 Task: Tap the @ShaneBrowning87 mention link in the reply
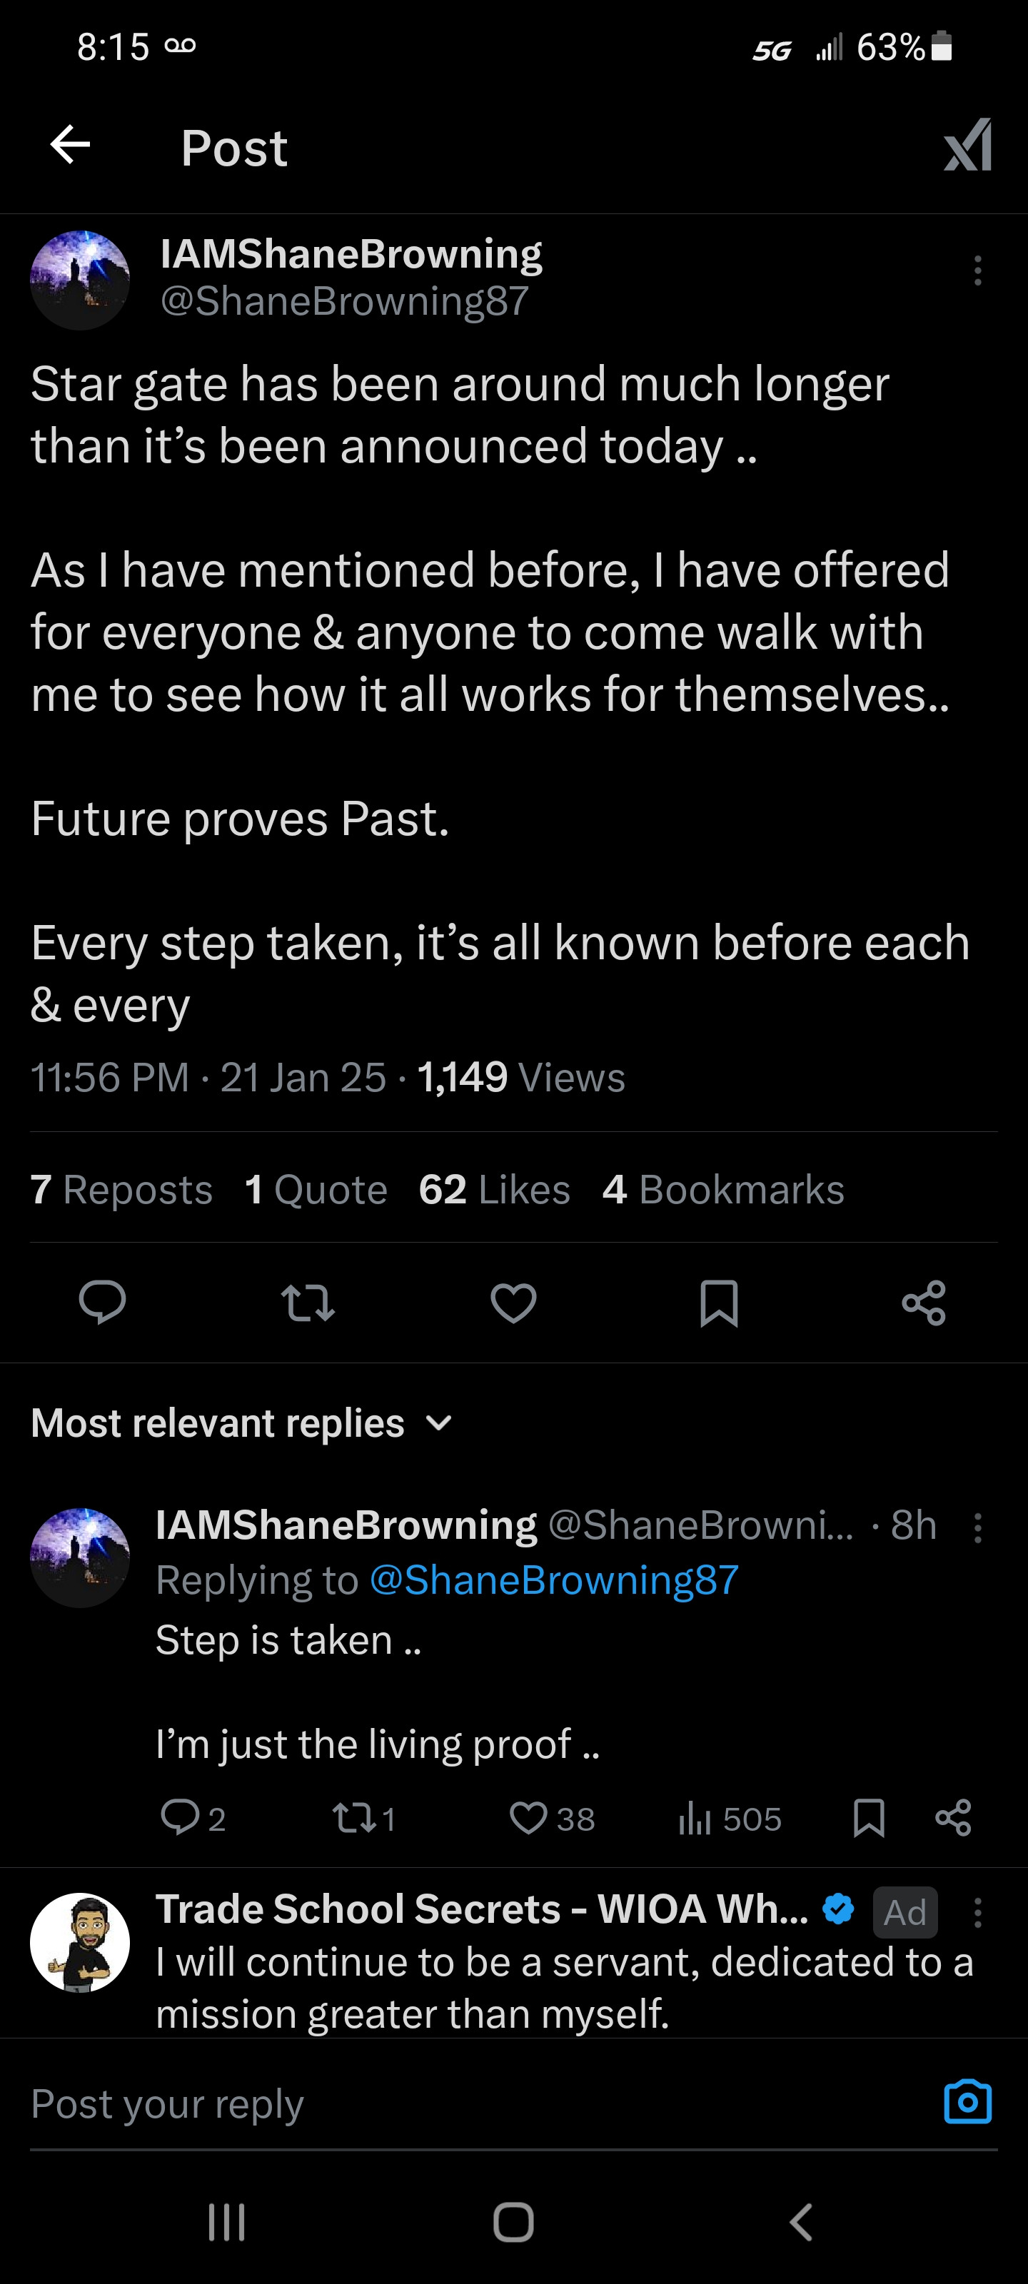(553, 1580)
